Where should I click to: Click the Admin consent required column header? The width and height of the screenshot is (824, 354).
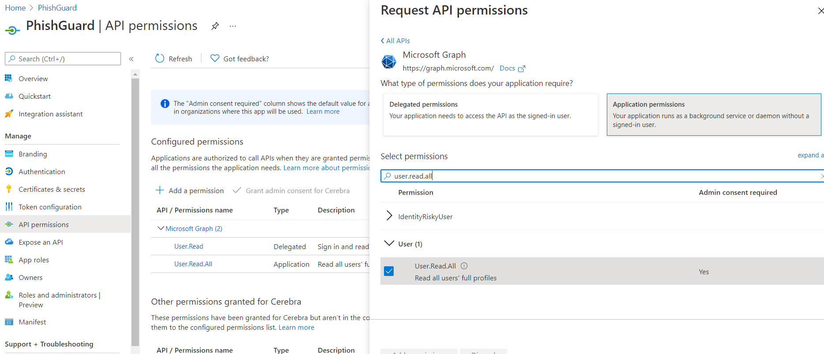point(737,192)
